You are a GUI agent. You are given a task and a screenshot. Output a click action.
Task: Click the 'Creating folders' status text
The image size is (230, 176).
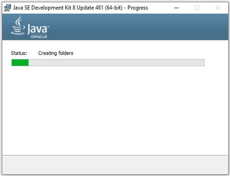(x=56, y=53)
